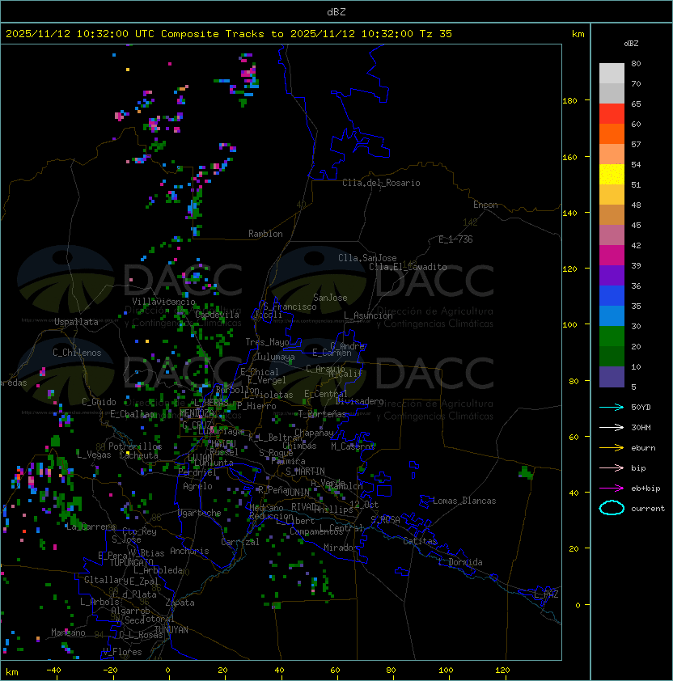Click the Ugarteche map label
Screen dimensions: 673x681
click(200, 514)
